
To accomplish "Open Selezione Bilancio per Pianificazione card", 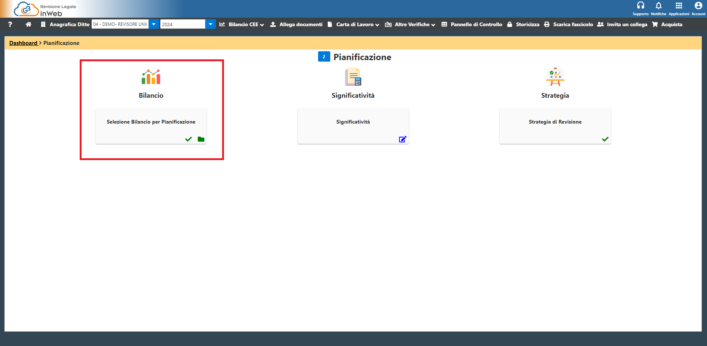I will (x=151, y=122).
